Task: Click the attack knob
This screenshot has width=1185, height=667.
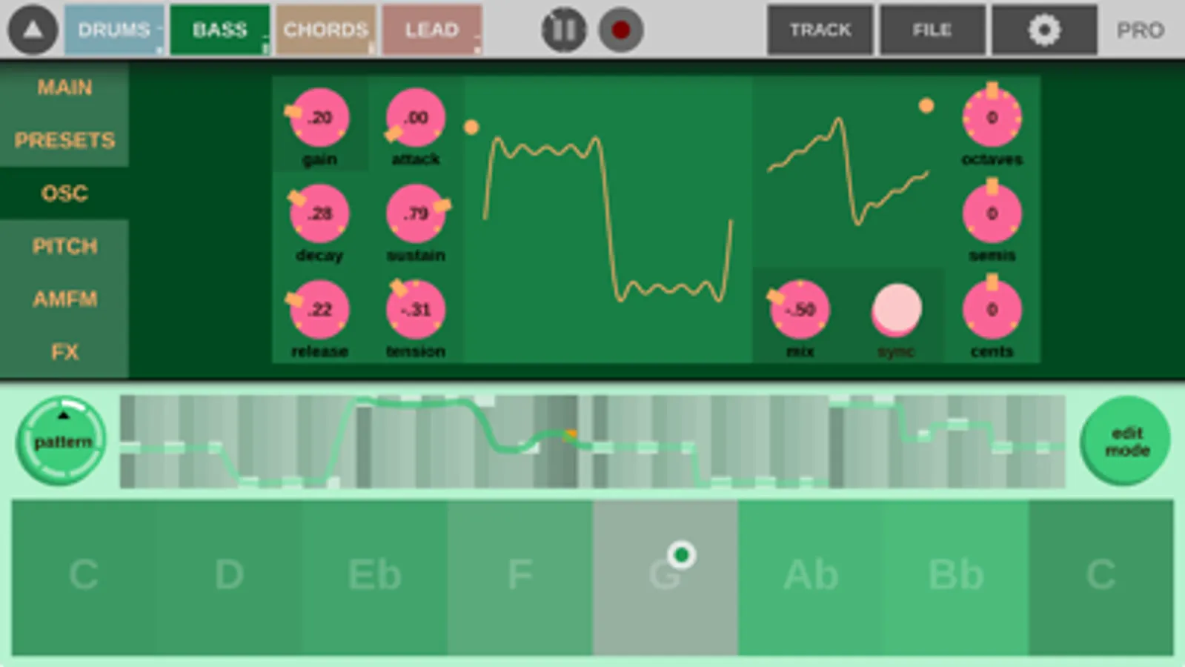Action: [416, 118]
